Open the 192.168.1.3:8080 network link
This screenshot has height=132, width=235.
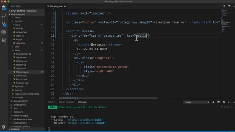87,123
